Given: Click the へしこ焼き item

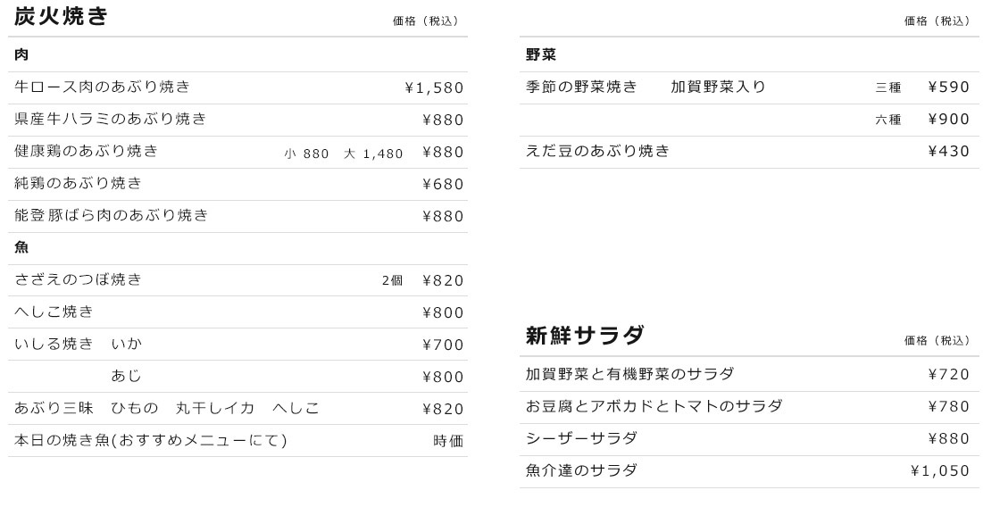Looking at the screenshot, I should coord(54,312).
